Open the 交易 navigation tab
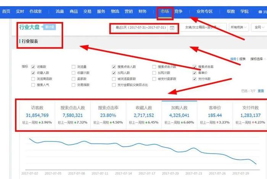The height and width of the screenshot is (179, 267). [x=87, y=11]
